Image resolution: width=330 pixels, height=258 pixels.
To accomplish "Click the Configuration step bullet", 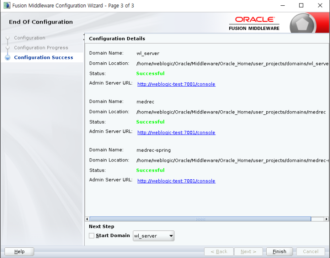I will [8, 38].
